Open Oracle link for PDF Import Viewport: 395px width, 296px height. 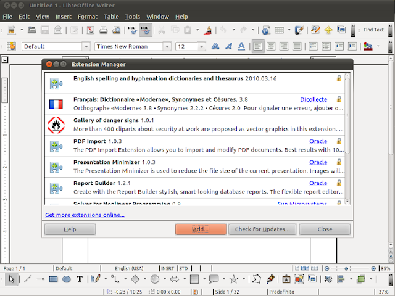[x=318, y=141]
